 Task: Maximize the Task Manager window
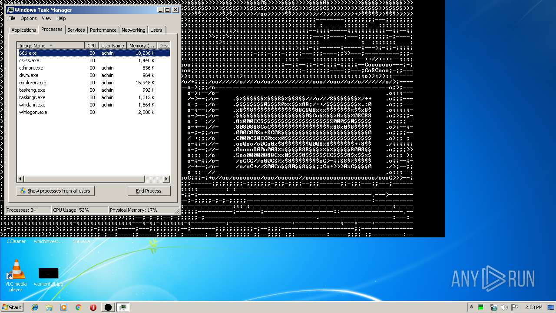point(168,10)
